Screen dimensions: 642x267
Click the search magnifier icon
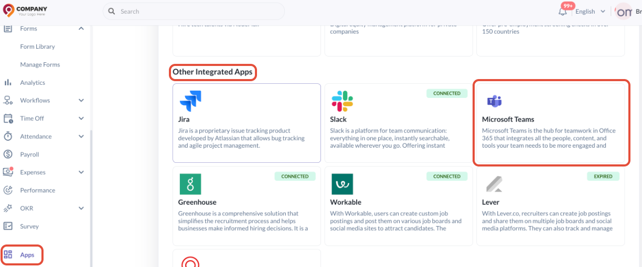click(x=112, y=11)
